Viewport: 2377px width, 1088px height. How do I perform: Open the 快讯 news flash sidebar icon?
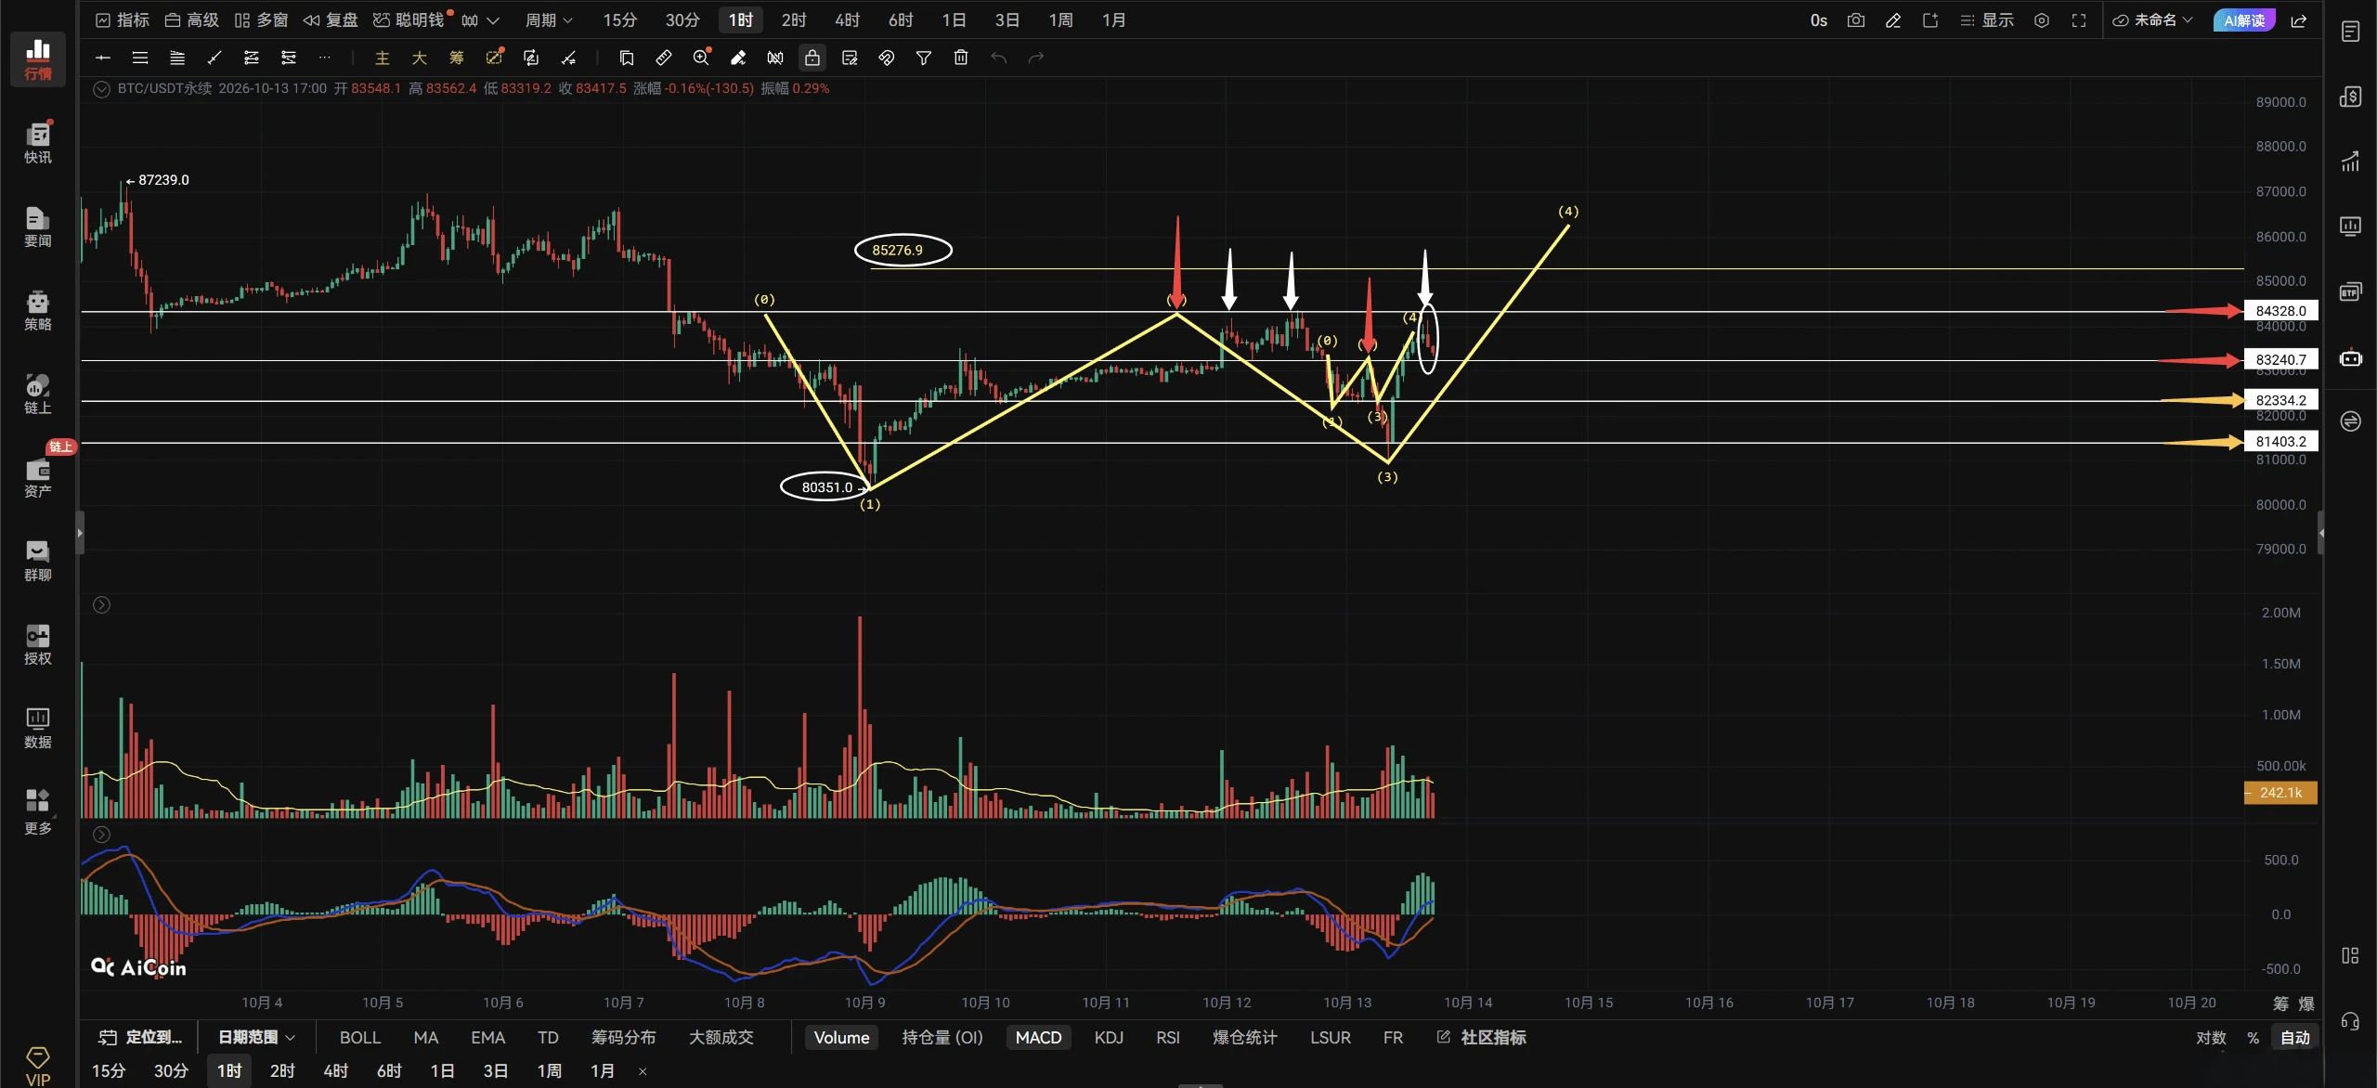38,143
